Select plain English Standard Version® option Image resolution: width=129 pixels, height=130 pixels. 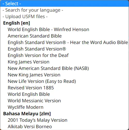64,49
